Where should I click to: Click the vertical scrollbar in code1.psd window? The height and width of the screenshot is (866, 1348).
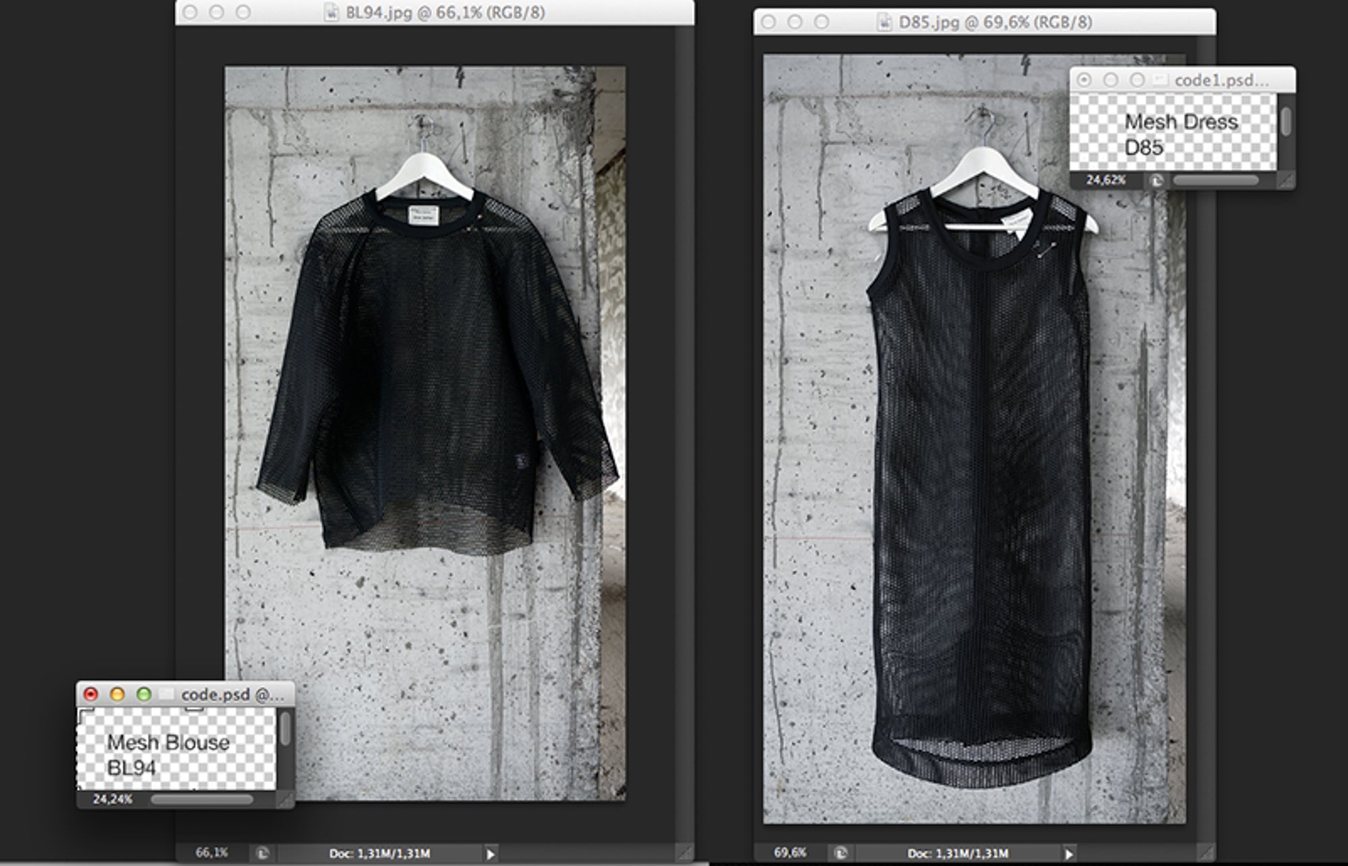(x=1286, y=121)
